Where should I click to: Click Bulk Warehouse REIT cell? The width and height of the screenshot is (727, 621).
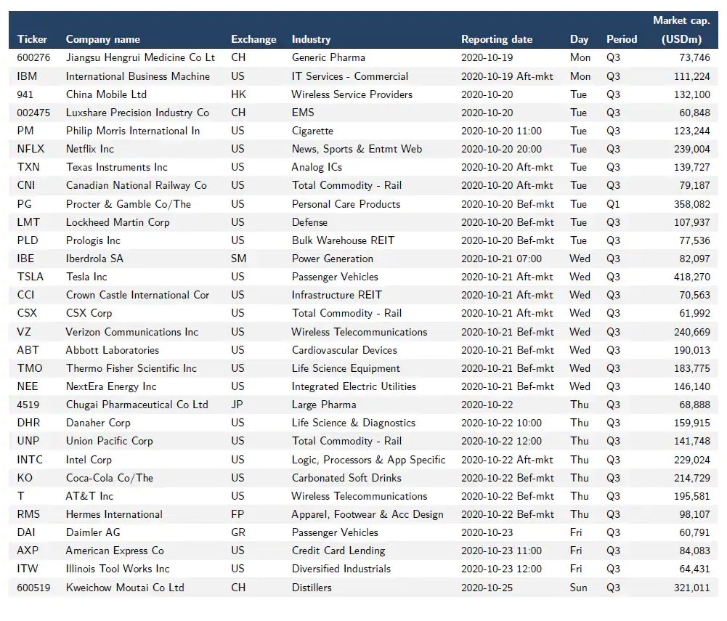click(x=343, y=240)
